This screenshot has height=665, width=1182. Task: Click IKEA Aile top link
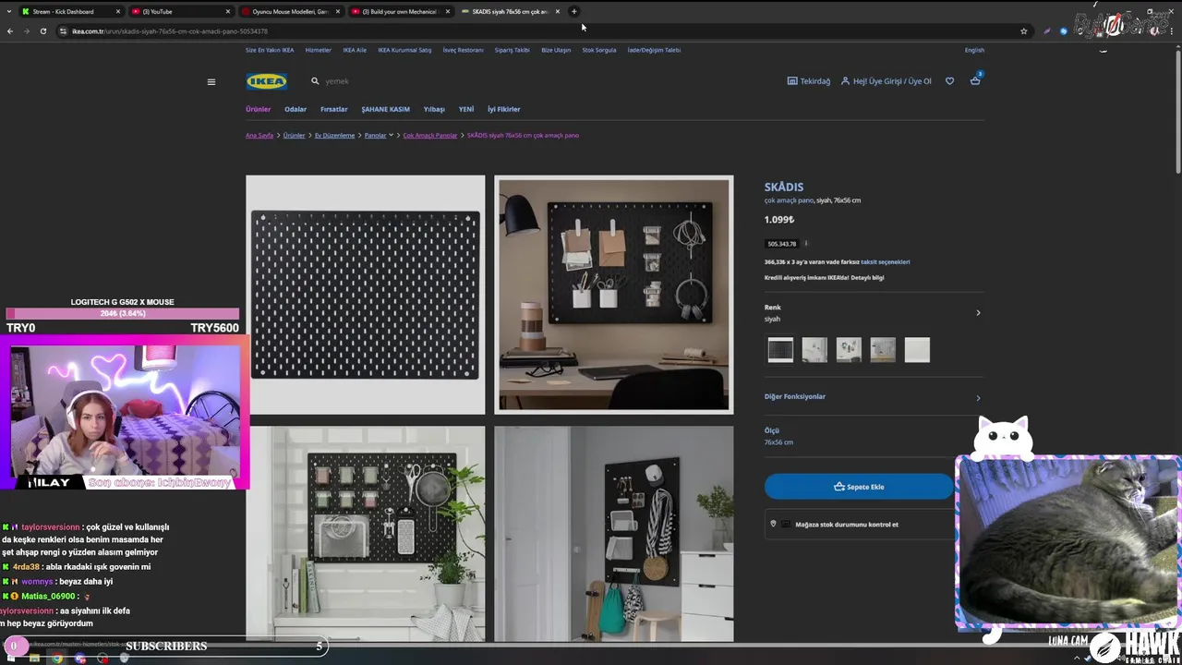(x=355, y=50)
